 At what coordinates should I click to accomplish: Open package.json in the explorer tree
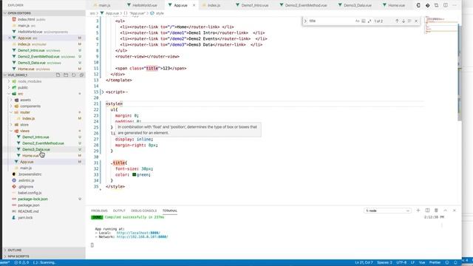[28, 205]
